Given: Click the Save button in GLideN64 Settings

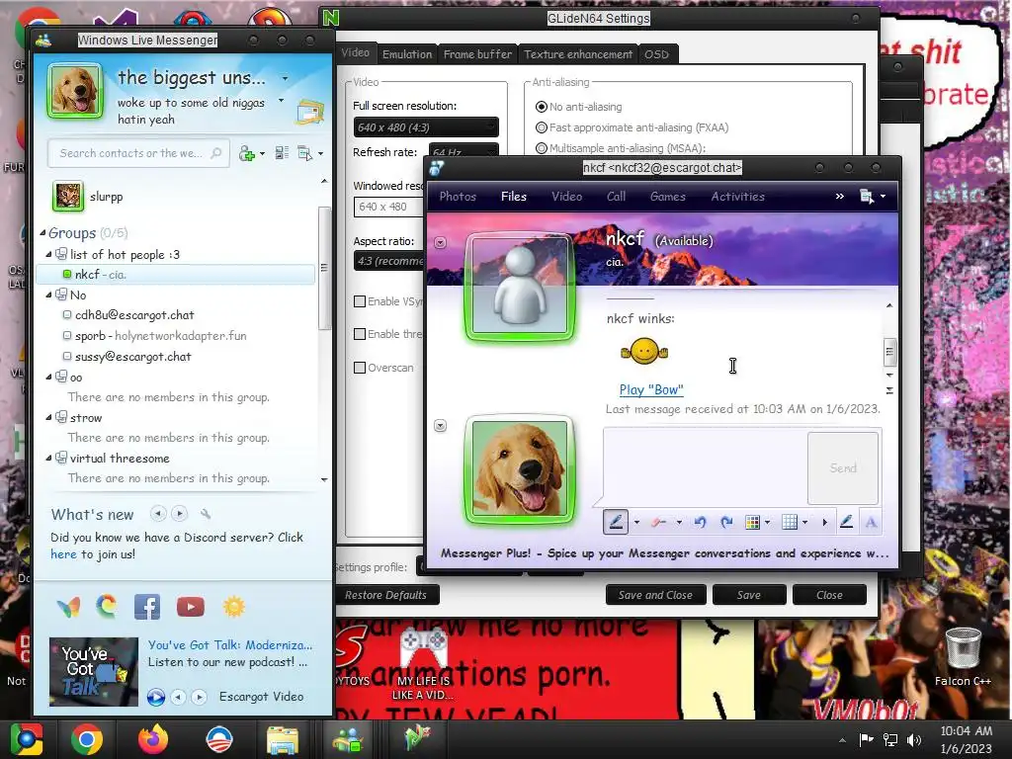Looking at the screenshot, I should coord(749,595).
